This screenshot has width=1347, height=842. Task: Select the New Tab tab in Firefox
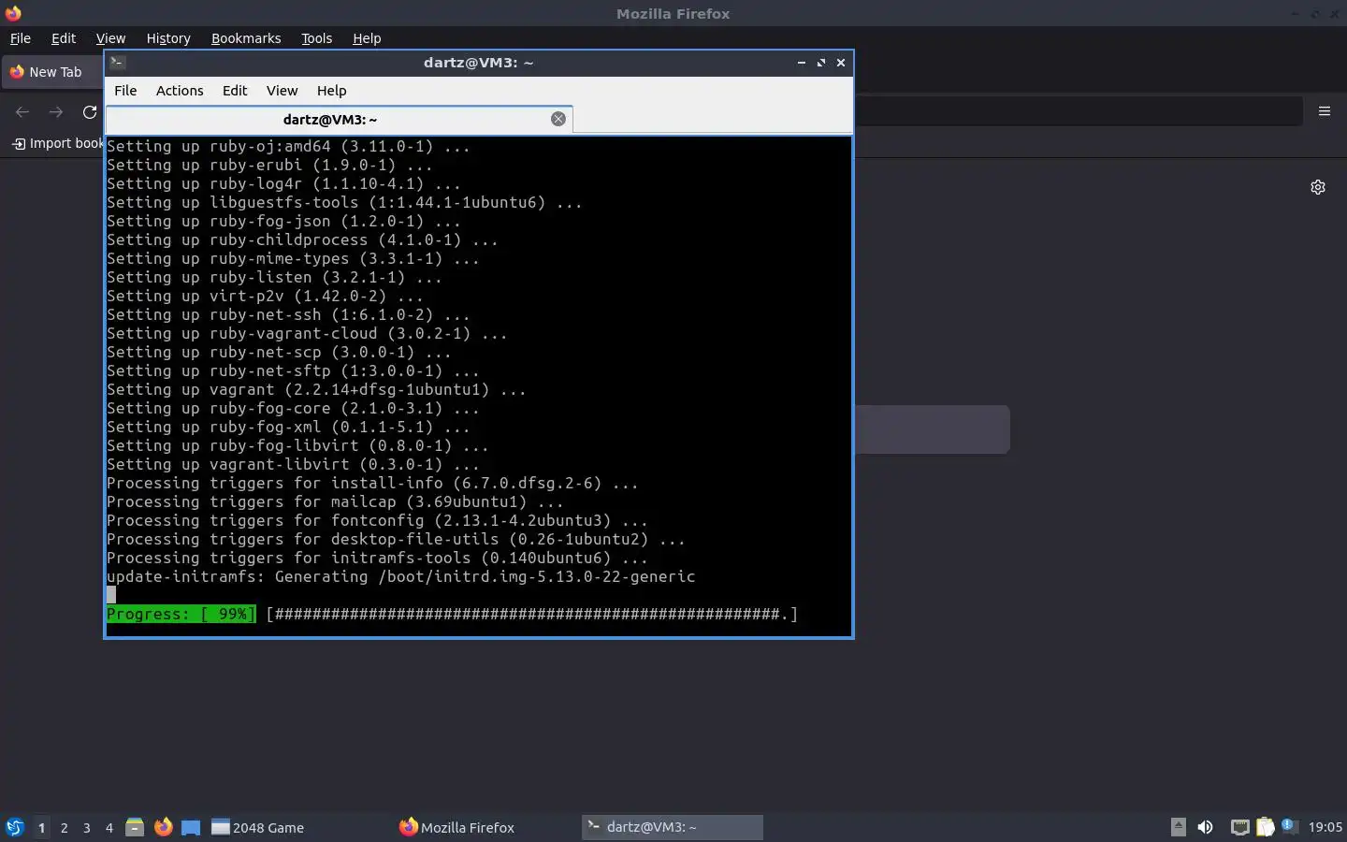click(52, 72)
